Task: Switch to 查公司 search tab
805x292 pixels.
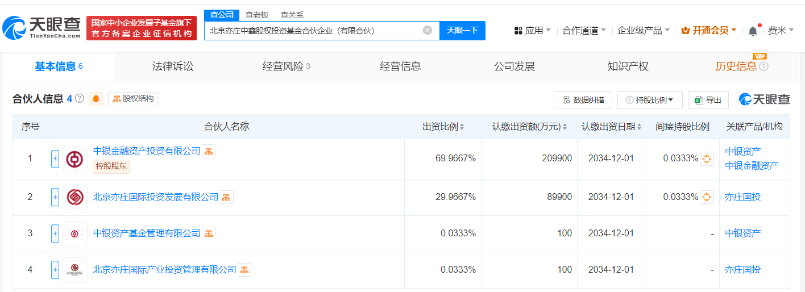Action: 222,15
